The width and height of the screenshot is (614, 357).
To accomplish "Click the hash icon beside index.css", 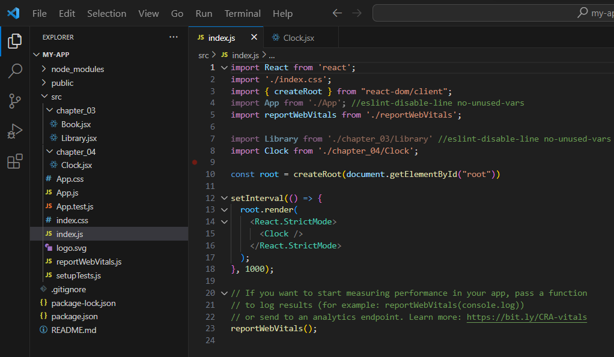I will (x=49, y=220).
